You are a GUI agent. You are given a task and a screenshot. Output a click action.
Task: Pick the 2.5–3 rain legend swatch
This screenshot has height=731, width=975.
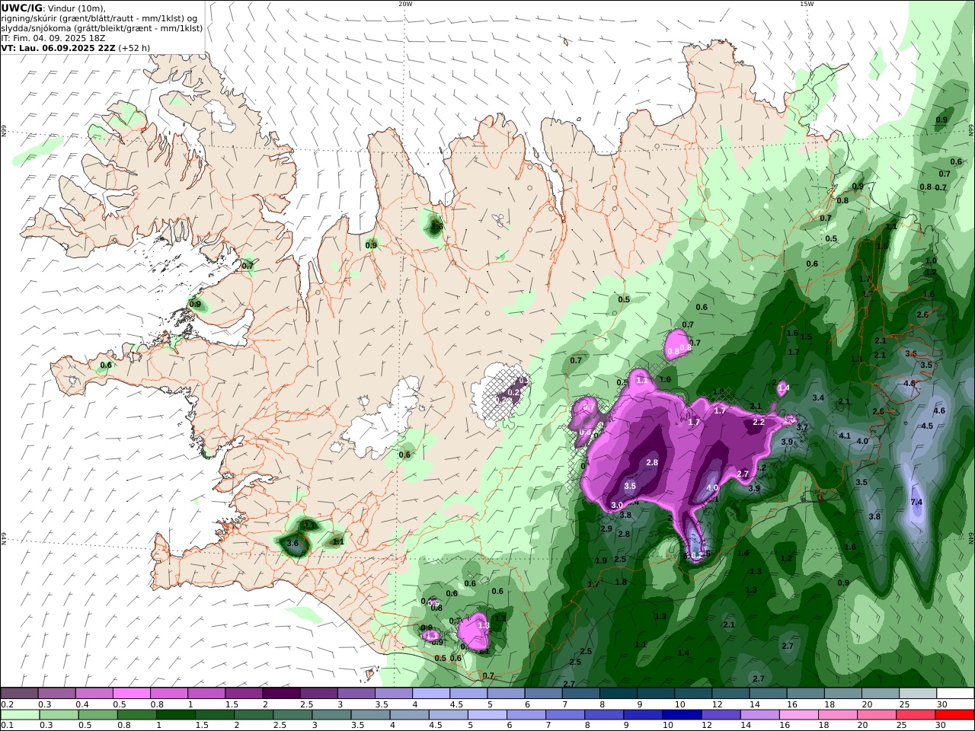(x=292, y=715)
